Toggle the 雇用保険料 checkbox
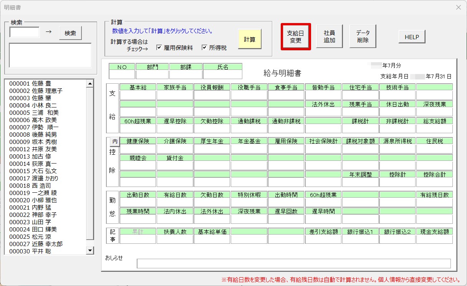Screen dimensions: 467x286 159,48
